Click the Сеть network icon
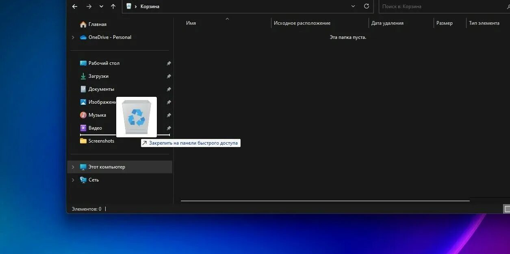510x254 pixels. click(83, 180)
